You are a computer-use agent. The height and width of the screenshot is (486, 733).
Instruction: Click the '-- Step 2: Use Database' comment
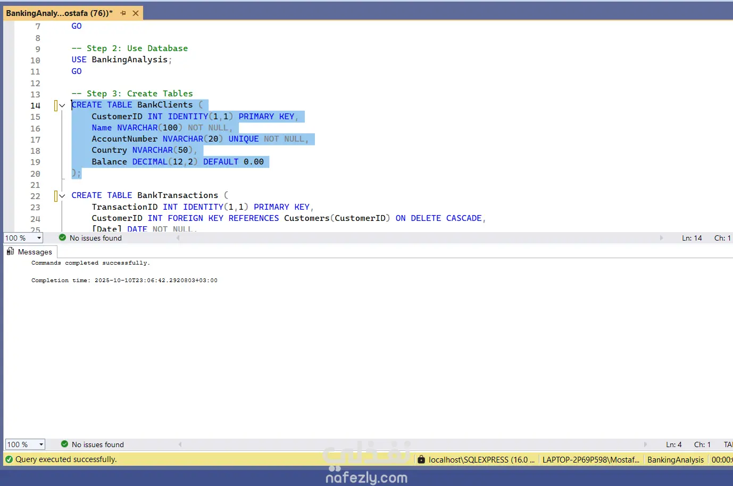[x=129, y=48]
